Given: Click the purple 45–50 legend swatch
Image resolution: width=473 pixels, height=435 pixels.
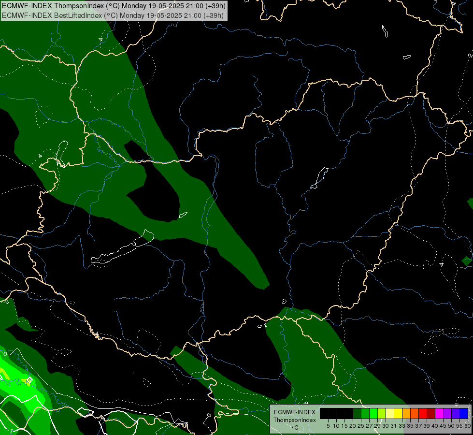Looking at the screenshot, I should (447, 413).
